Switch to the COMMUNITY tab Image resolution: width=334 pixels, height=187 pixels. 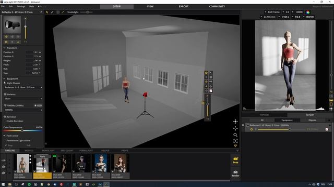point(217,7)
